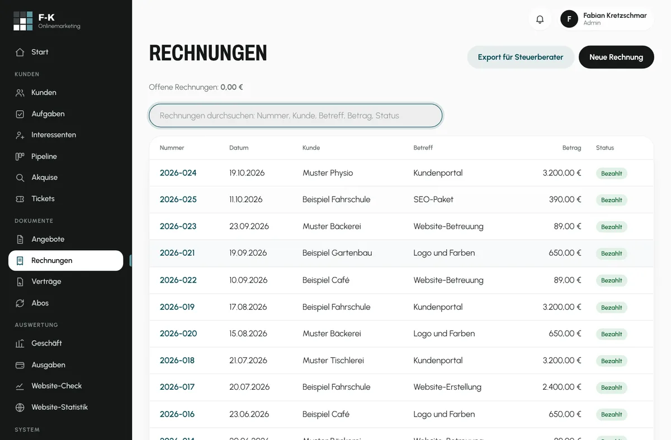The width and height of the screenshot is (671, 440).
Task: Focus the Rechnungen durchsuchen search field
Action: coord(296,116)
